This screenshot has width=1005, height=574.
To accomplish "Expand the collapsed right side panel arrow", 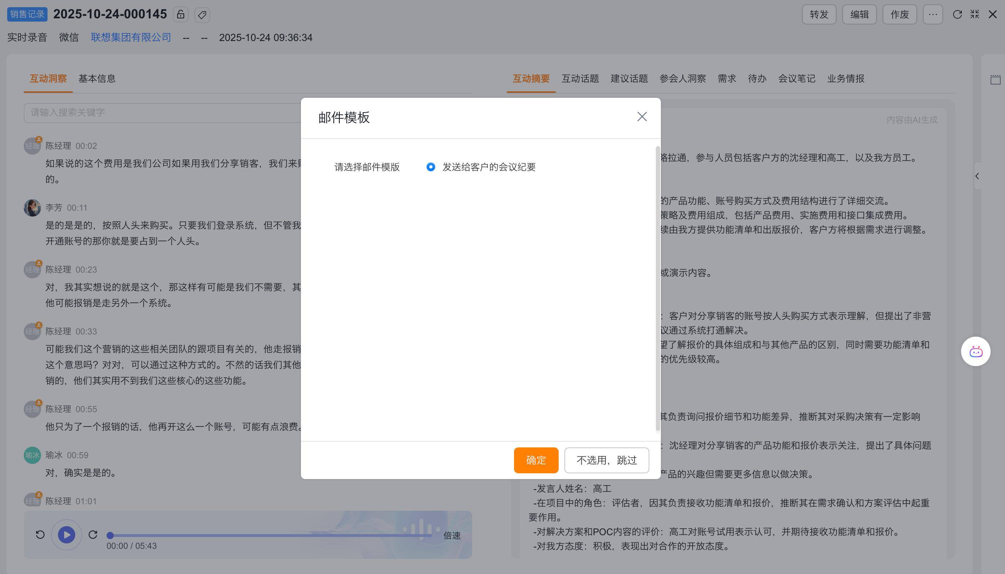I will [977, 176].
